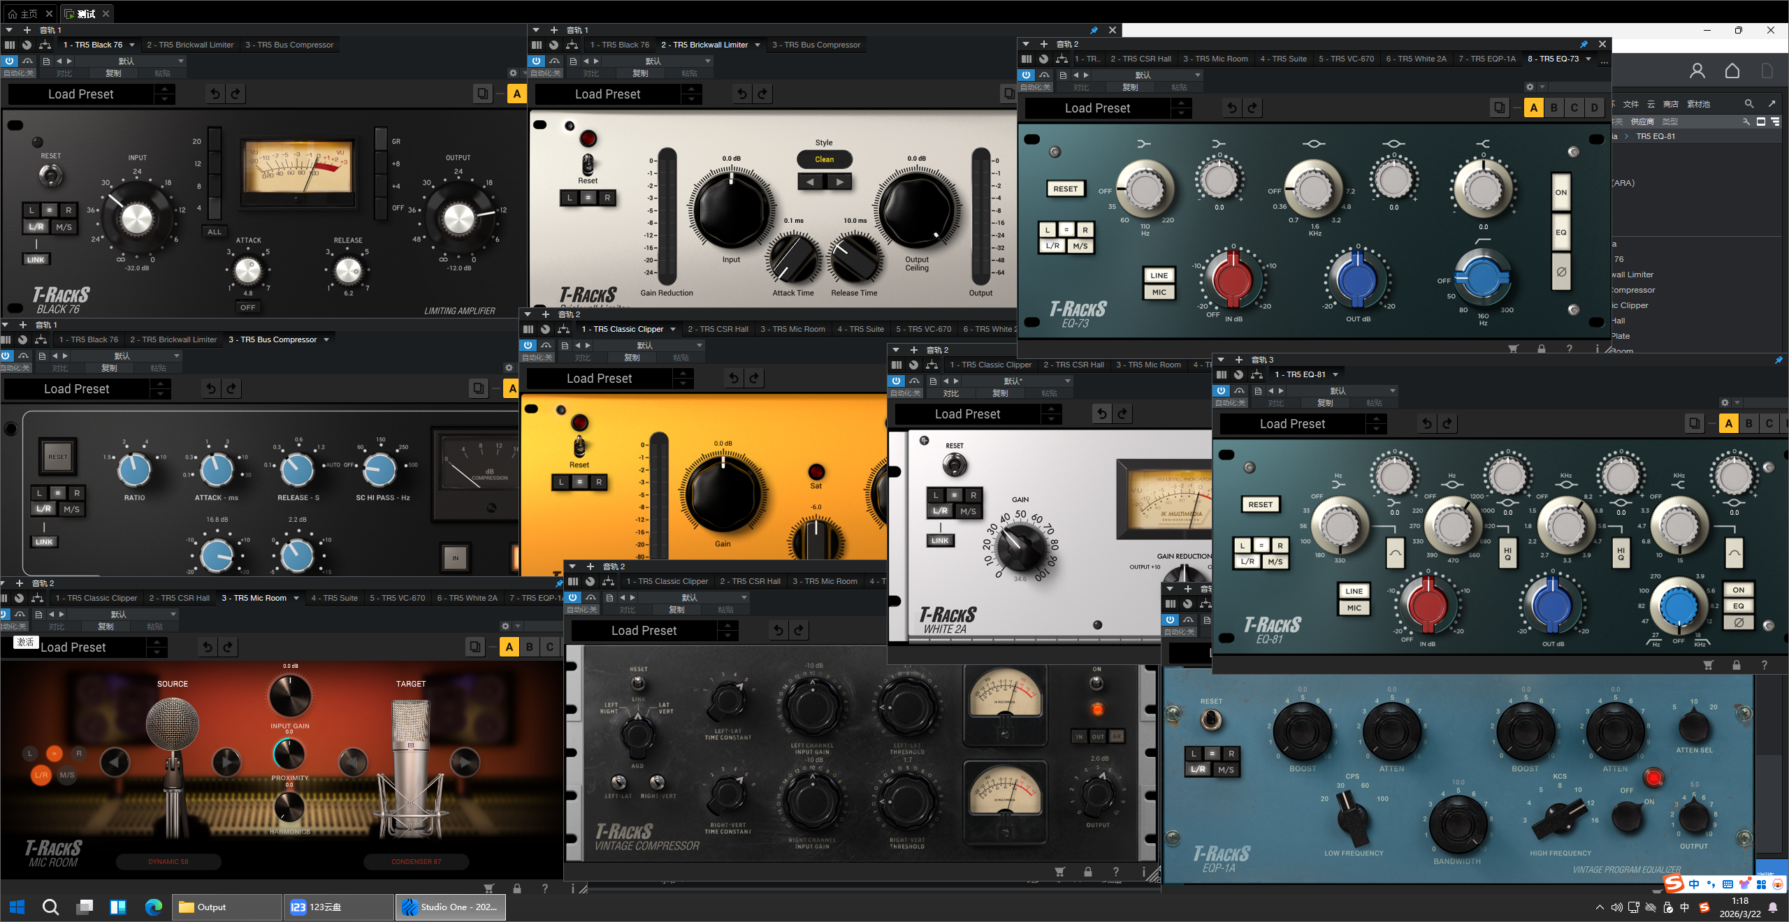Viewport: 1789px width, 922px height.
Task: Click the search magnifier in browser panel
Action: (1748, 104)
